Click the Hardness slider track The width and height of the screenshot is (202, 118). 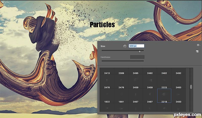coord(123,61)
